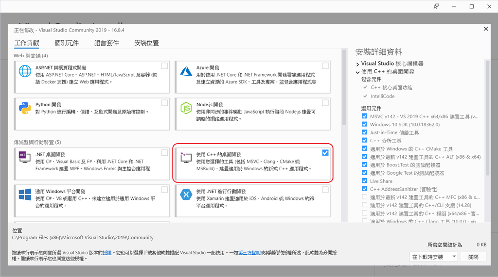Viewport: 498px width, 277px height.
Task: Uncheck C++ AddressSanitizer component
Action: point(365,189)
